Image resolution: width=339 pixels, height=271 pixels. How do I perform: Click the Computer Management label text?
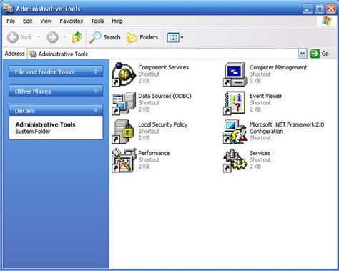[x=278, y=67]
